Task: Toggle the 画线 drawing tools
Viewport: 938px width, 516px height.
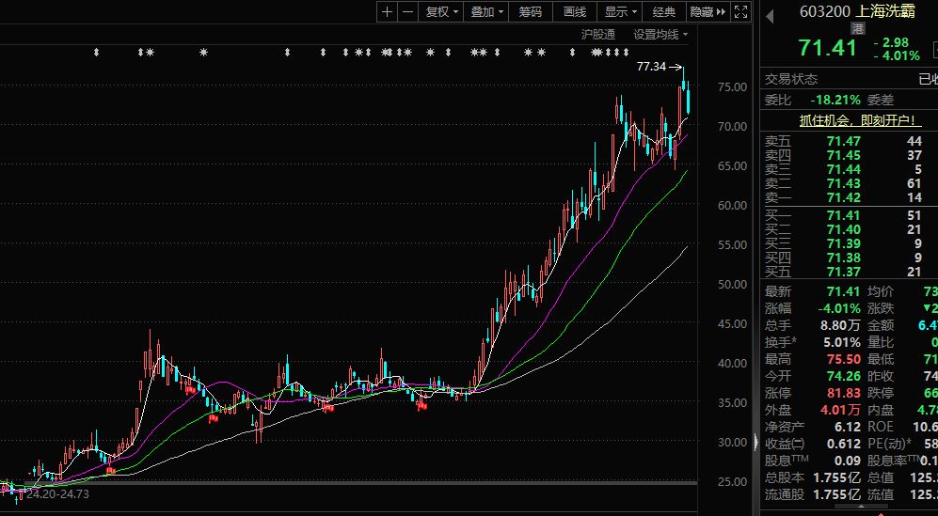Action: tap(574, 12)
